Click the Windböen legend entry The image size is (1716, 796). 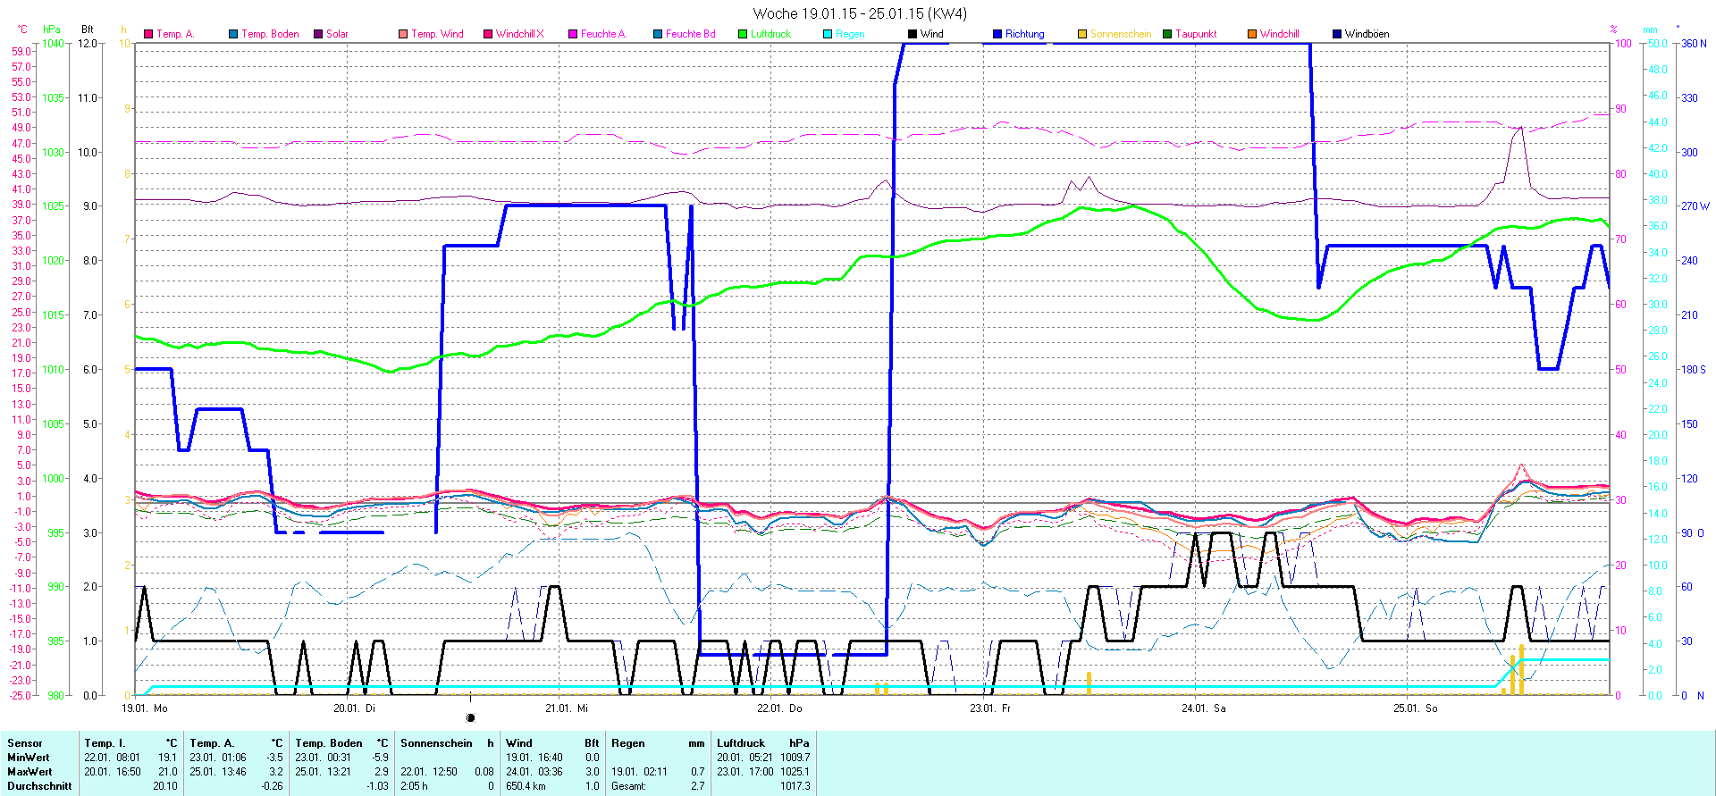(x=1366, y=34)
